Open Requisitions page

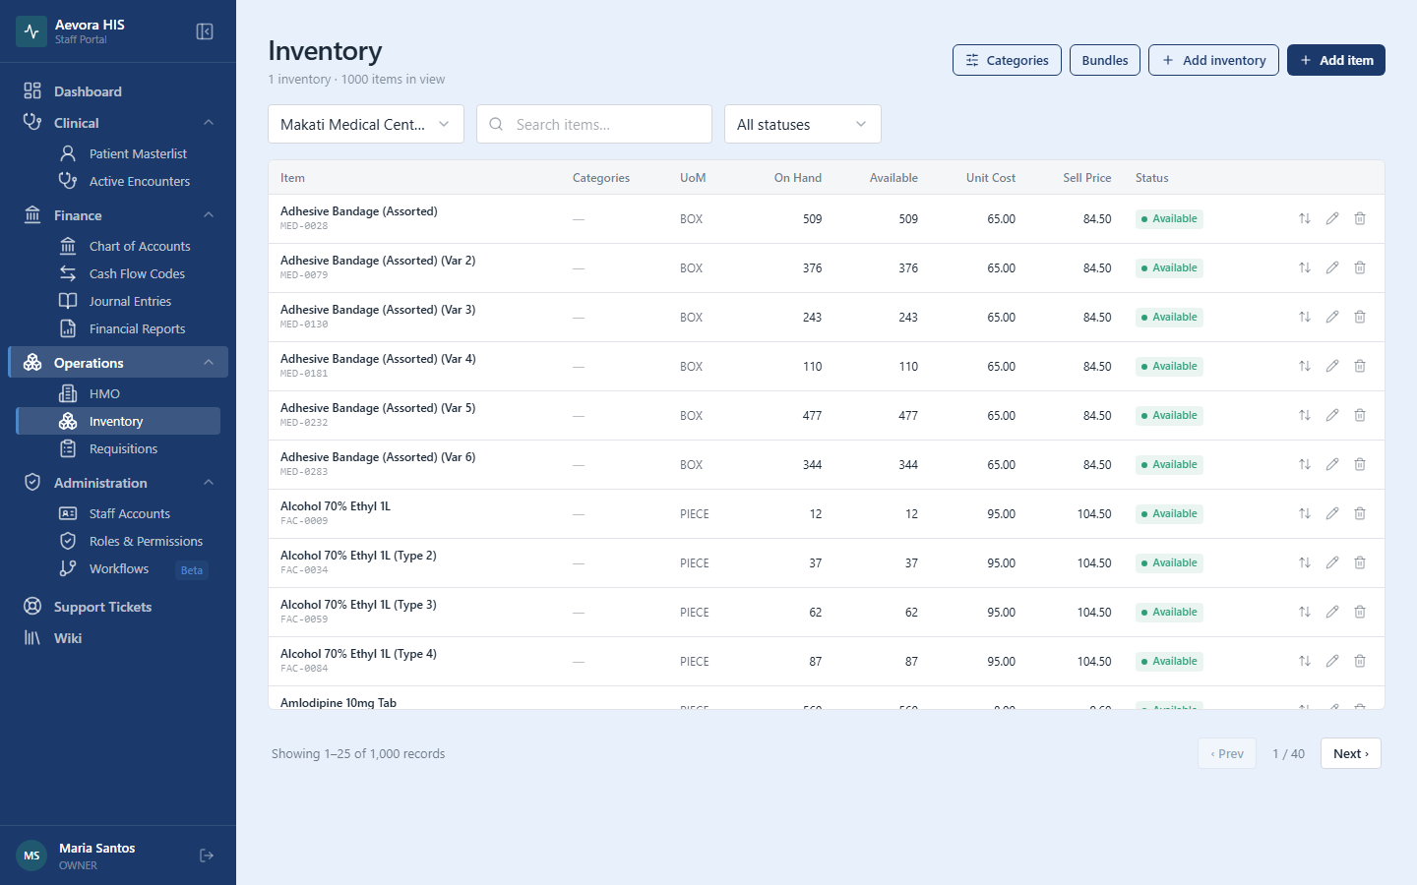coord(118,448)
